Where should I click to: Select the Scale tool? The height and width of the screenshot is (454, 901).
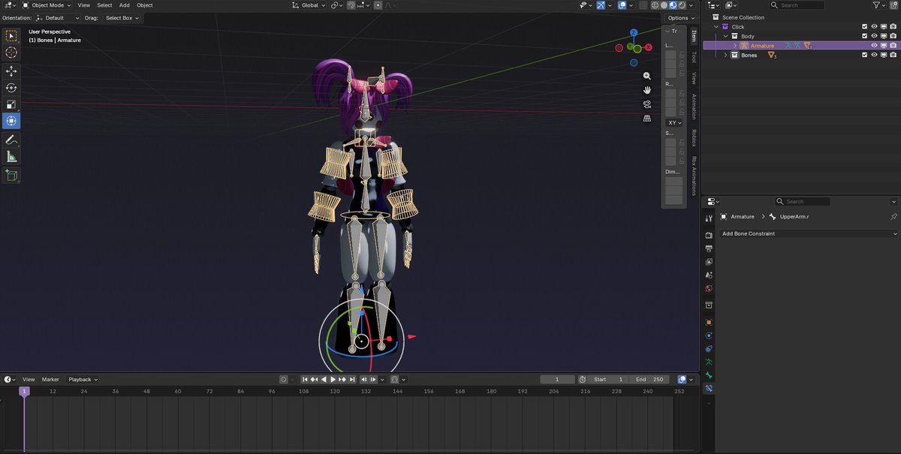pyautogui.click(x=11, y=104)
